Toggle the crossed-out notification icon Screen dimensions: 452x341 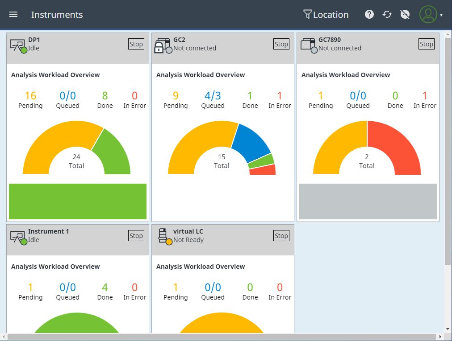405,14
